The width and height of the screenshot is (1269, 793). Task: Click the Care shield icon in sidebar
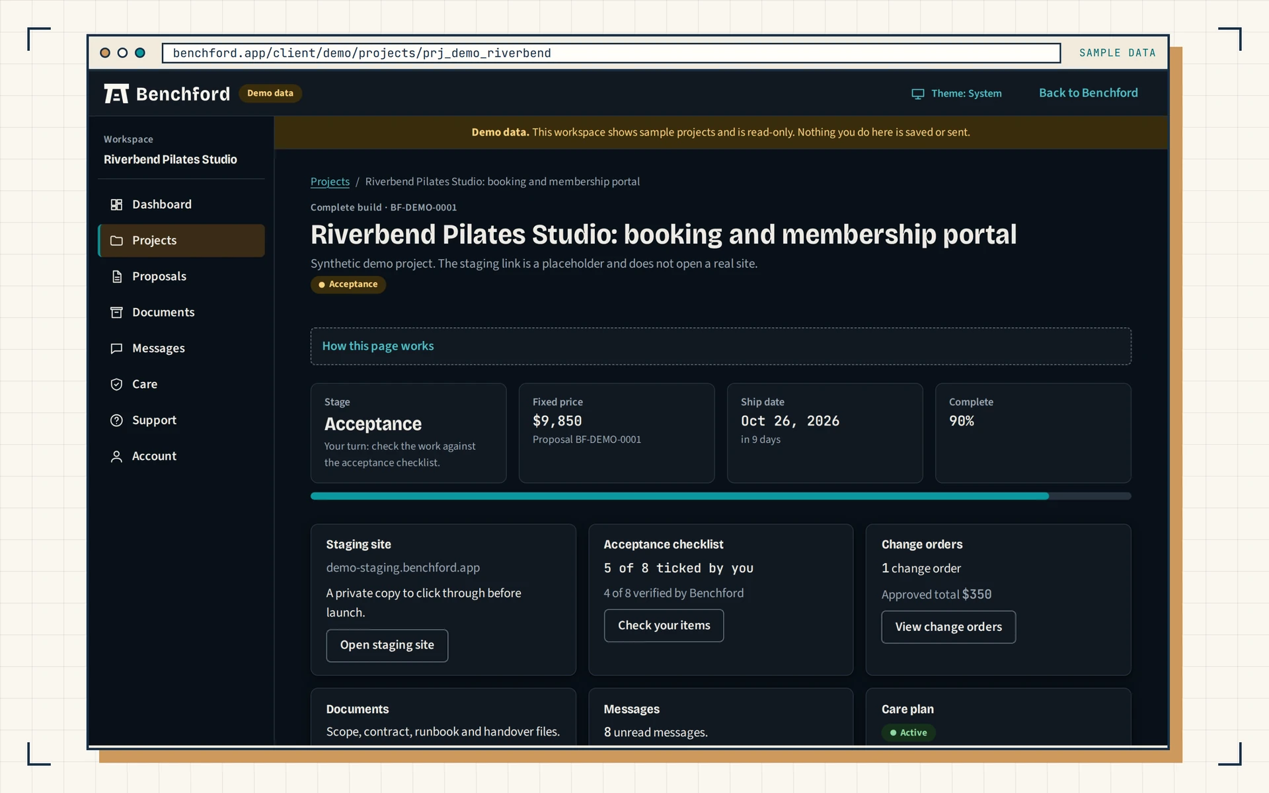click(x=116, y=384)
